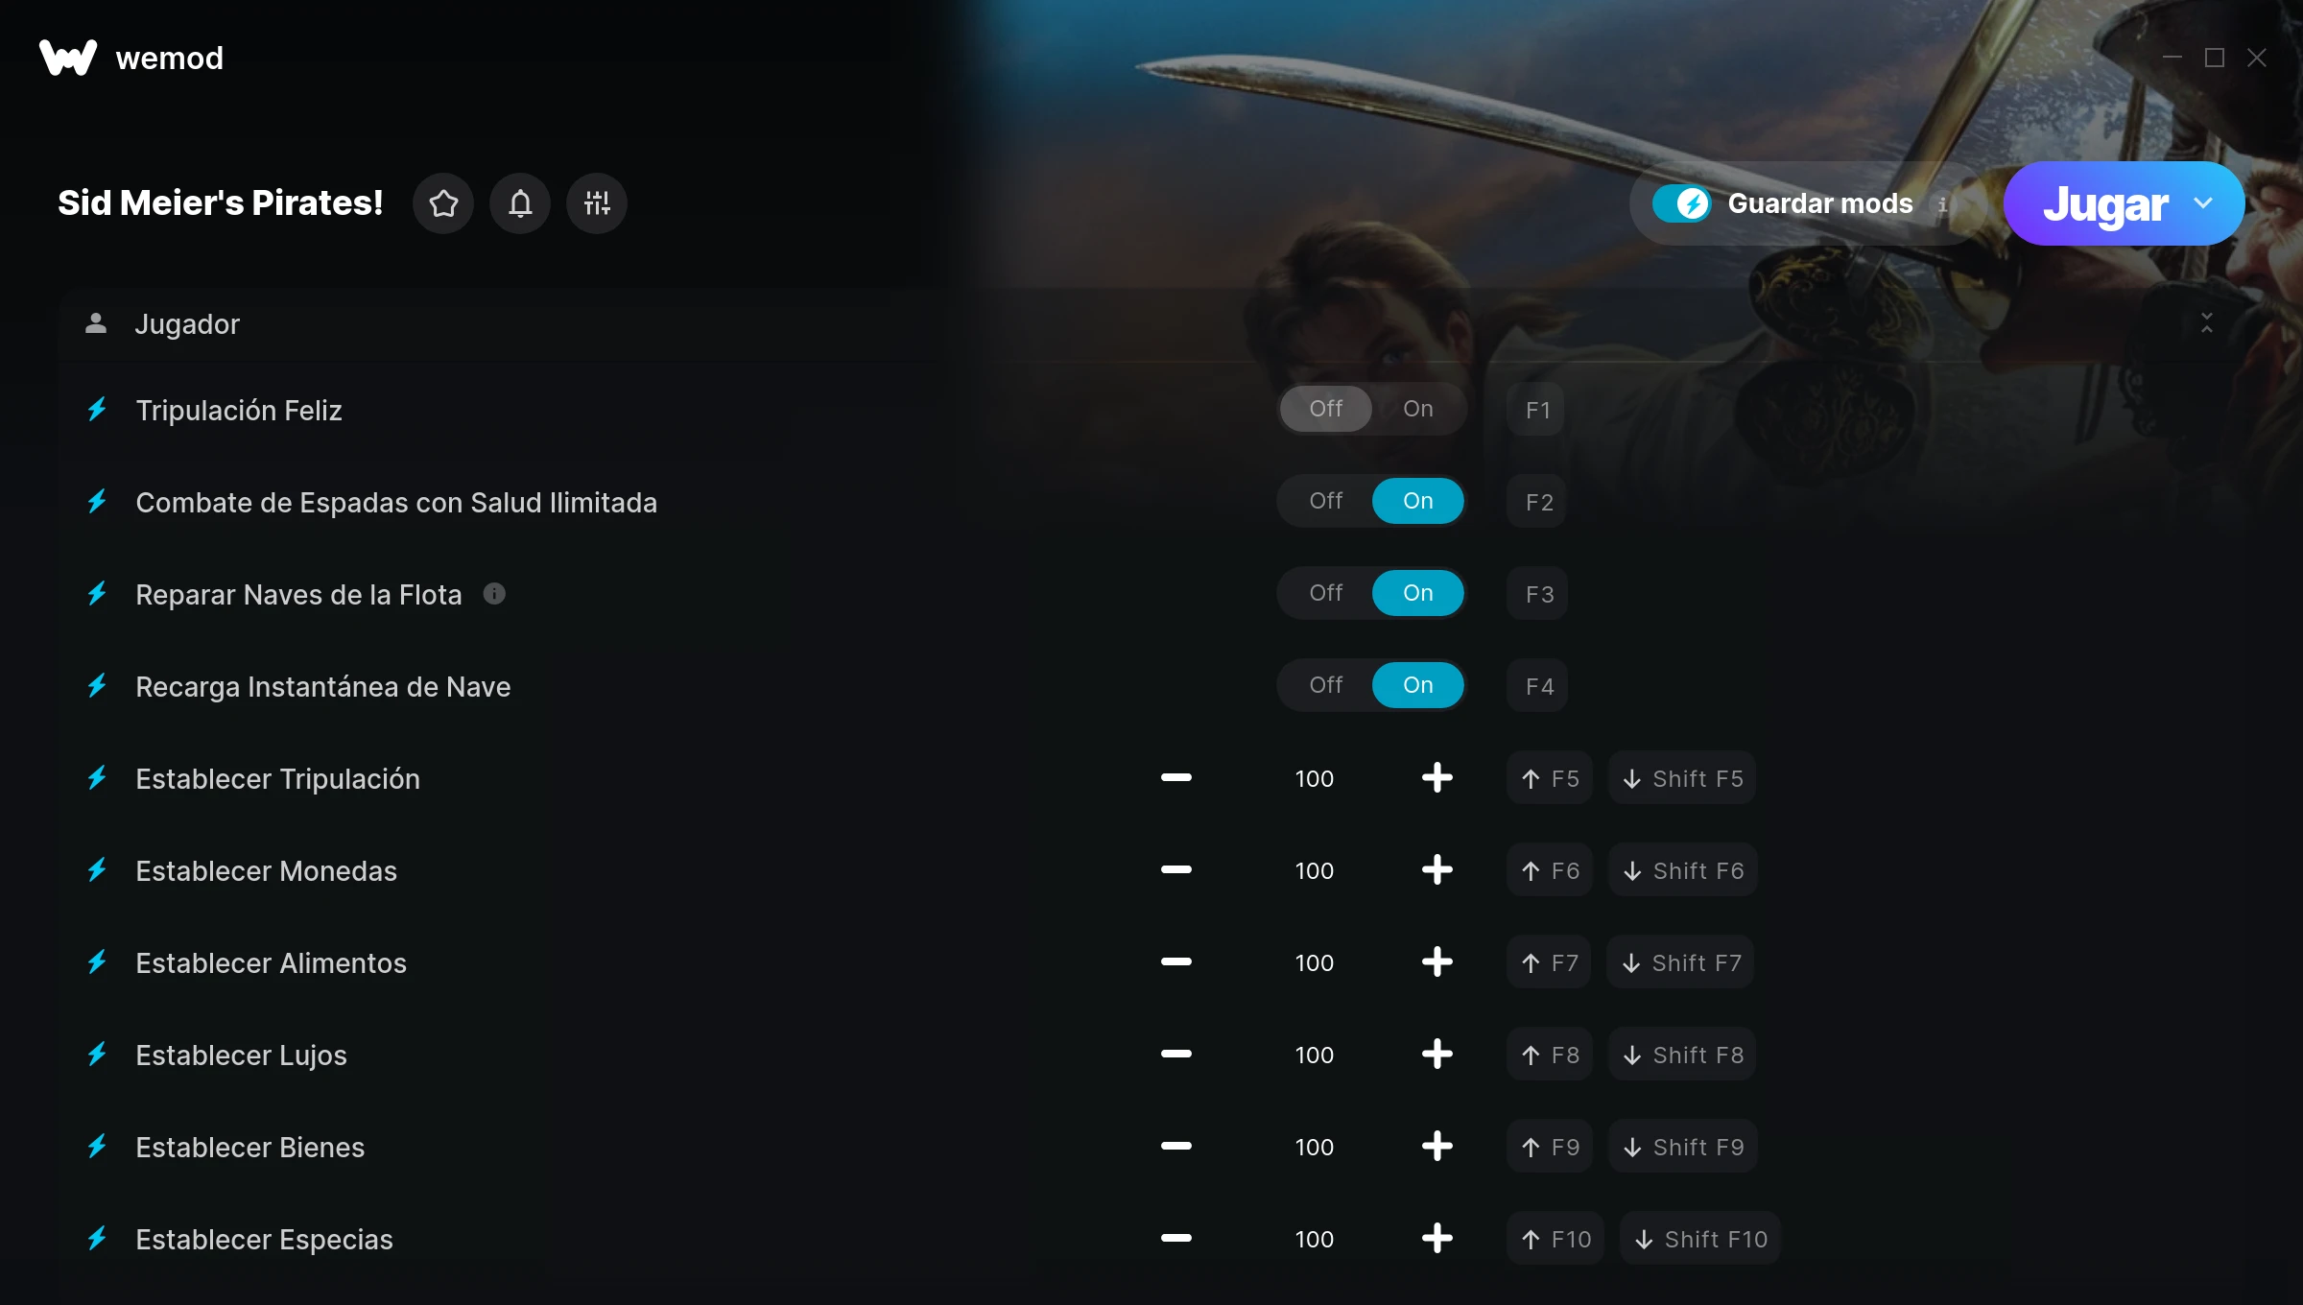Image resolution: width=2303 pixels, height=1305 pixels.
Task: Open the mod settings sliders icon
Action: coord(597,203)
